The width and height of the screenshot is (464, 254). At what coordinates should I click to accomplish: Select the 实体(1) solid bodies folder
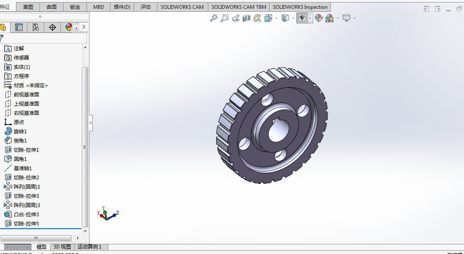pyautogui.click(x=18, y=67)
